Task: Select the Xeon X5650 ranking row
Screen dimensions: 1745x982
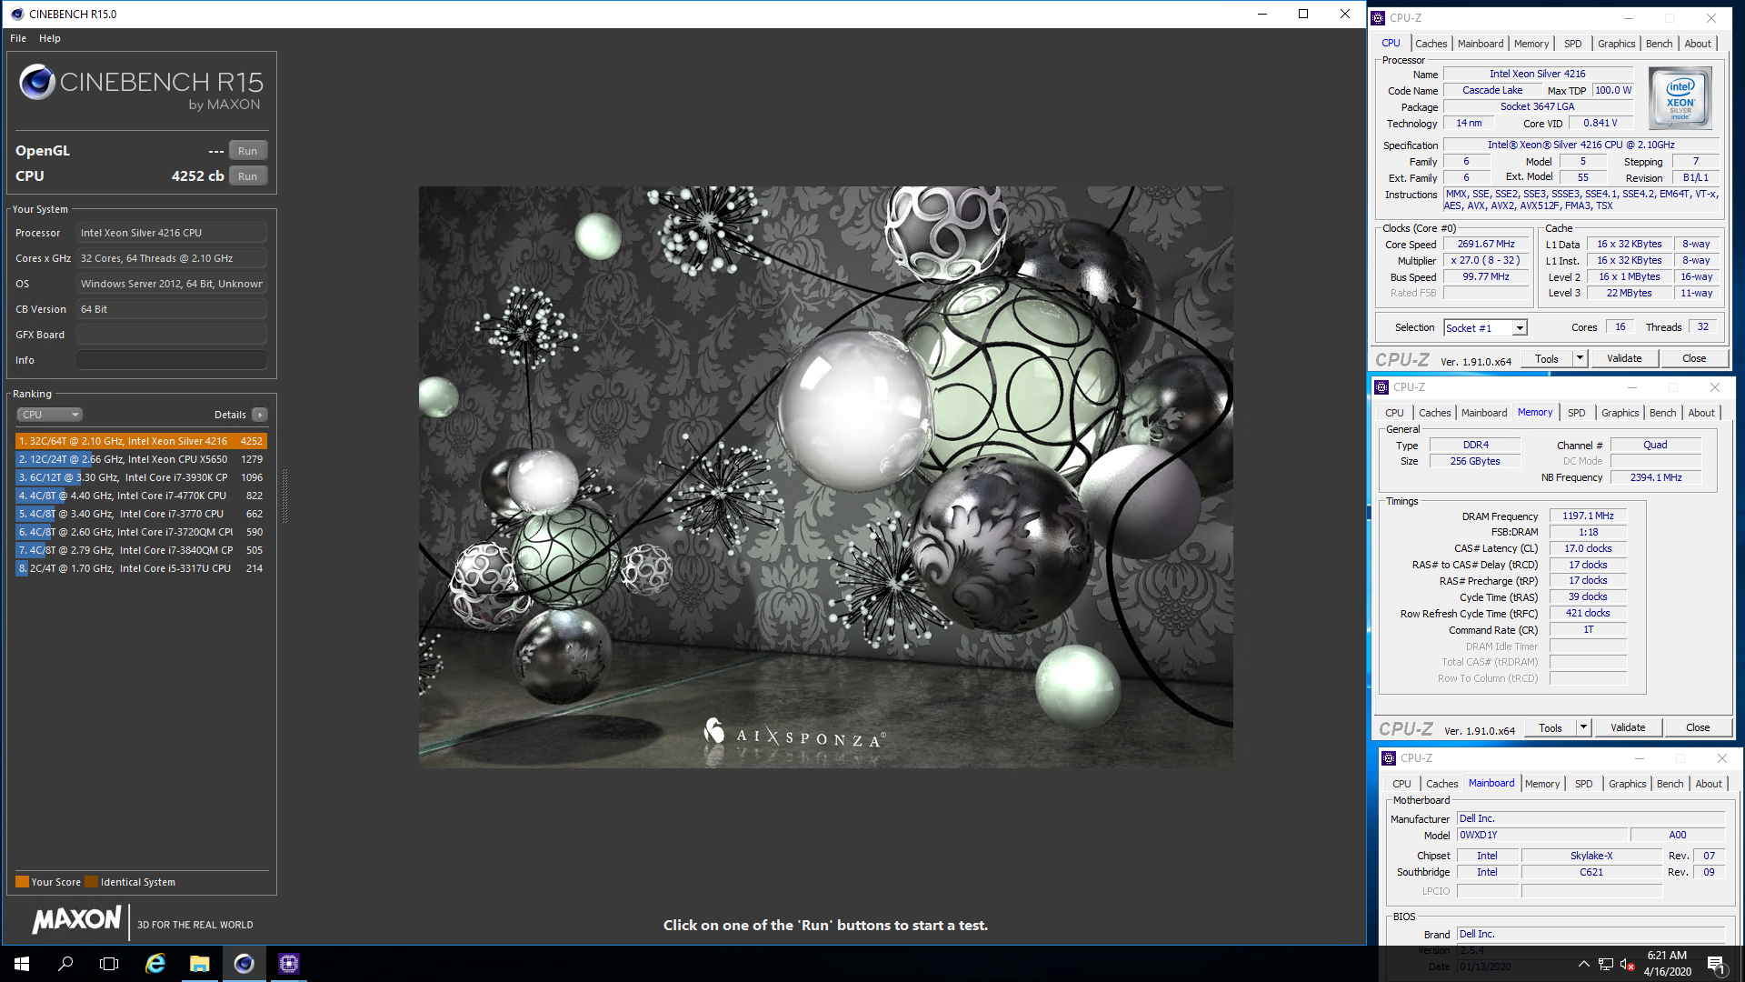Action: click(x=141, y=459)
